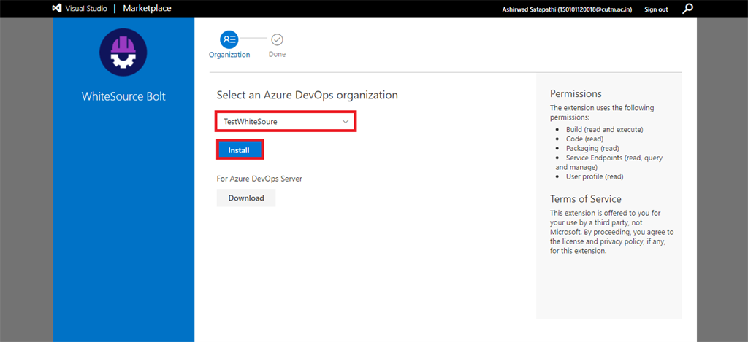This screenshot has width=748, height=342.
Task: Click the WhiteSource Bolt extension title
Action: pyautogui.click(x=123, y=96)
